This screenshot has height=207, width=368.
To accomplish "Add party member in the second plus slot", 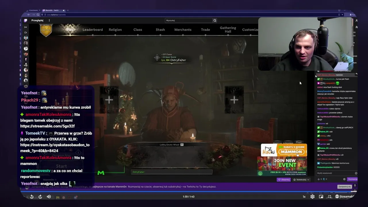I will tap(234, 100).
